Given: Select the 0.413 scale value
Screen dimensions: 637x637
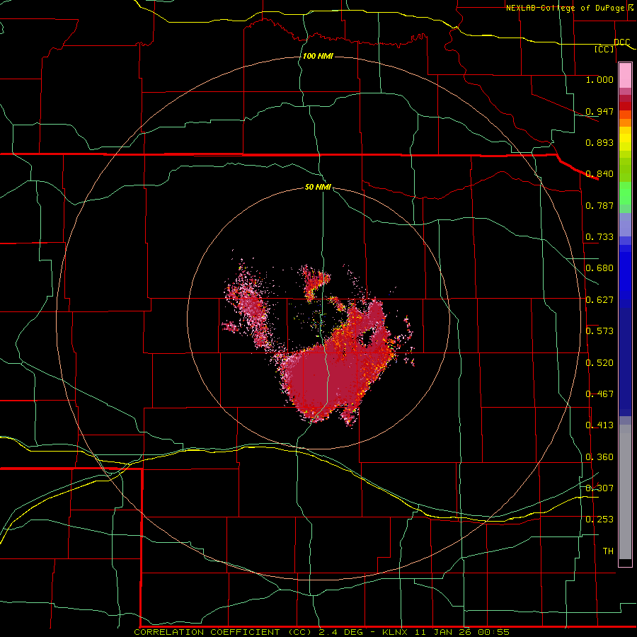Looking at the screenshot, I should (599, 425).
